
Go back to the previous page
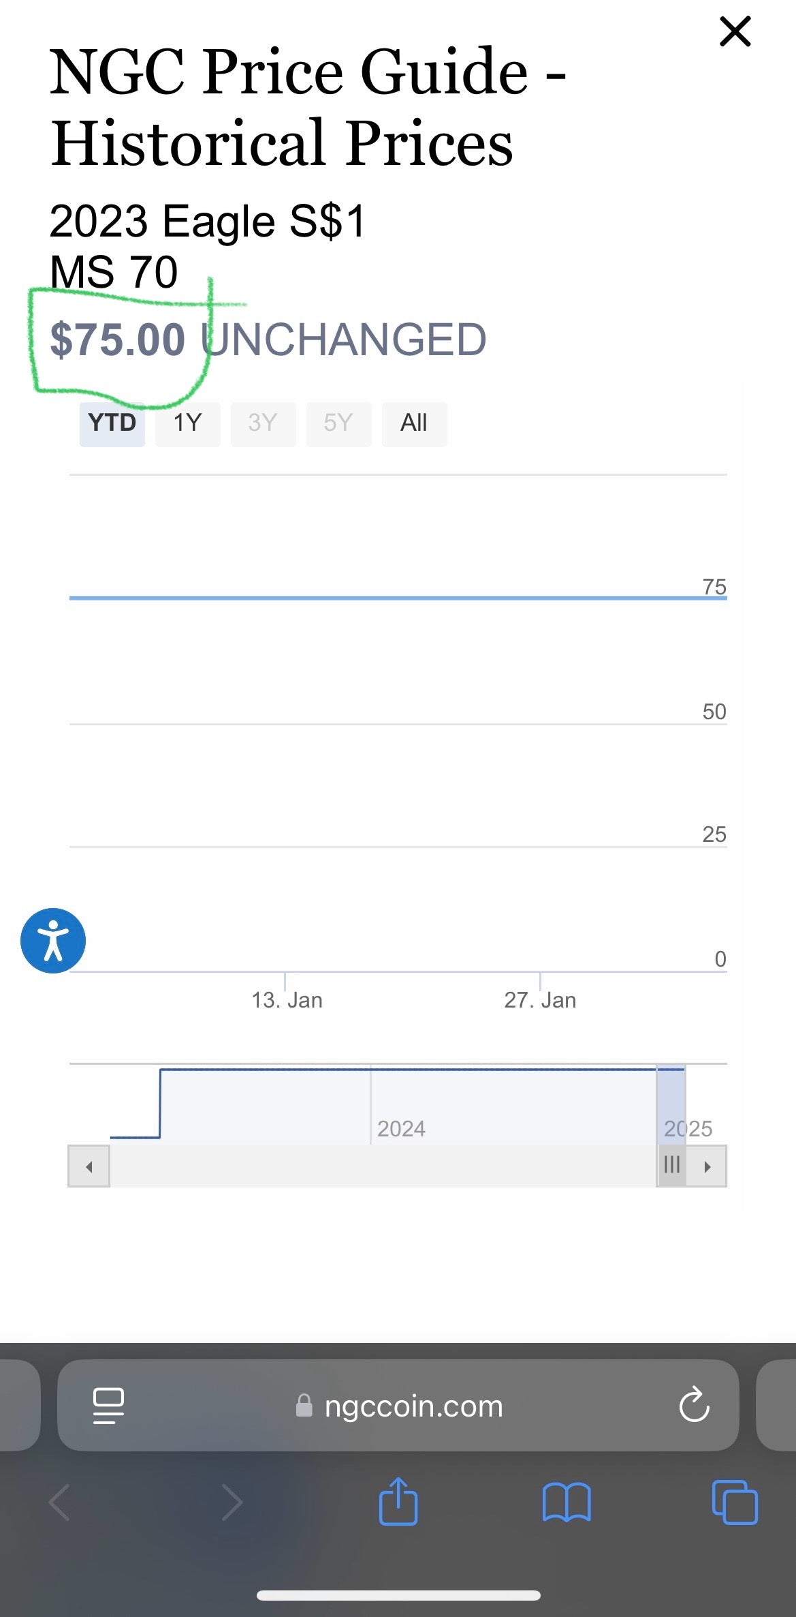pyautogui.click(x=60, y=1502)
